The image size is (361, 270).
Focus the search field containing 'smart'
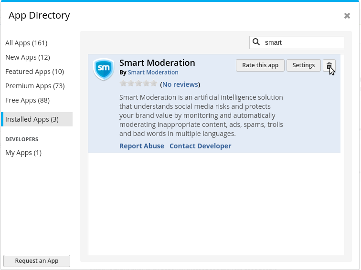click(x=297, y=42)
